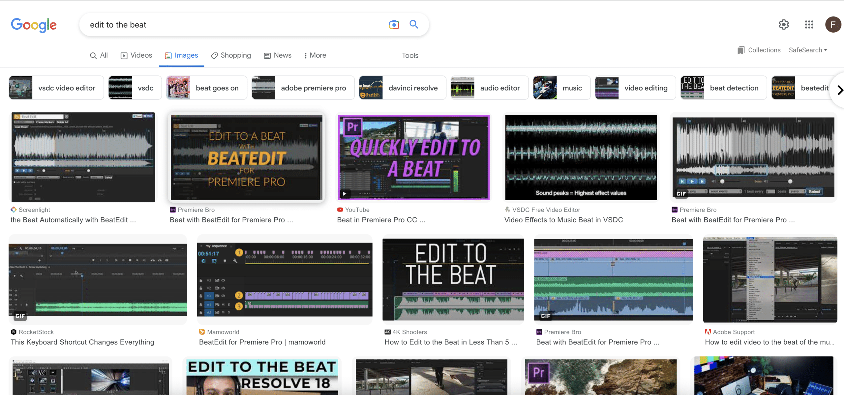Open the Premiere Bro waveform GIF thumbnail
The height and width of the screenshot is (395, 844).
[753, 157]
